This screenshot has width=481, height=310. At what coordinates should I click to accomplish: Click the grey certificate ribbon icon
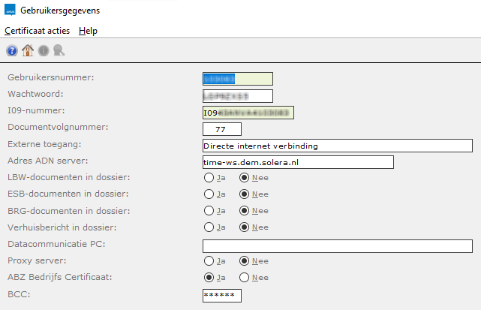58,51
